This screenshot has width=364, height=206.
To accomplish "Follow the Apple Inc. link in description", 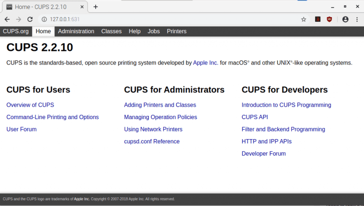I will click(205, 63).
